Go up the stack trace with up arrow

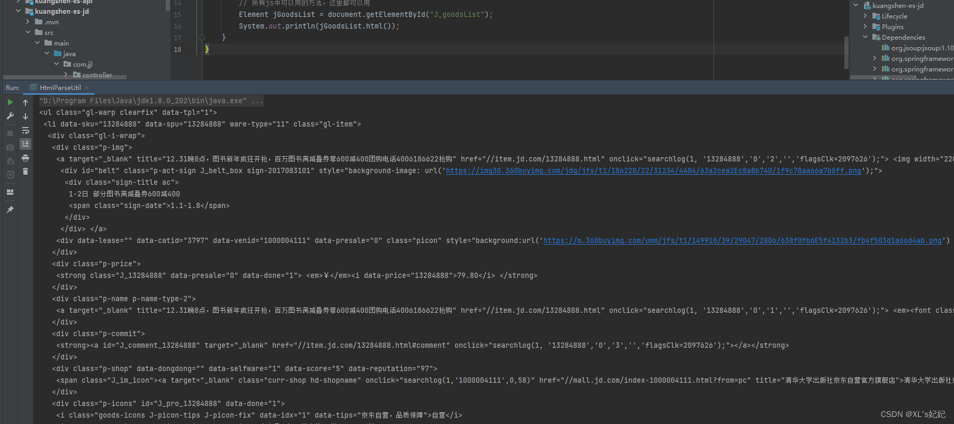tap(25, 103)
